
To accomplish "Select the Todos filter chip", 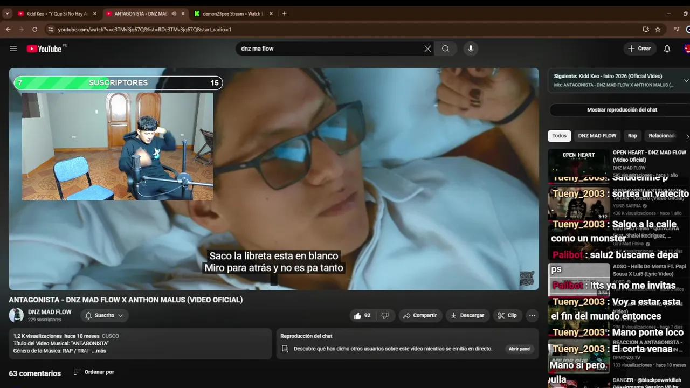I will coord(560,136).
